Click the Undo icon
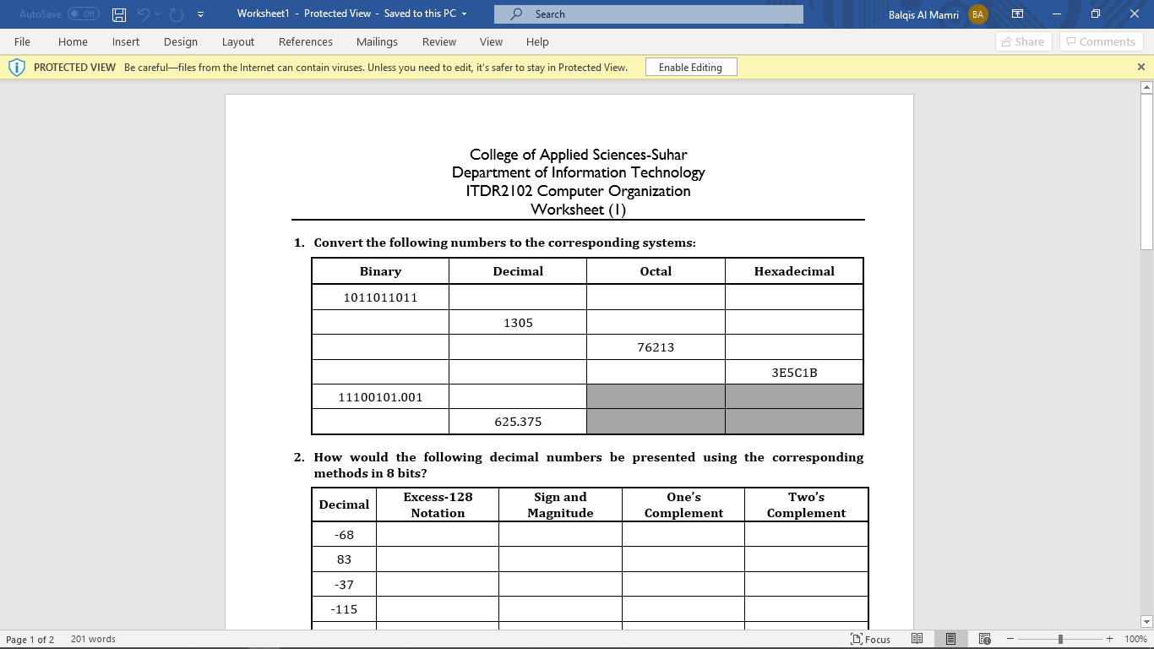The image size is (1154, 649). click(145, 14)
